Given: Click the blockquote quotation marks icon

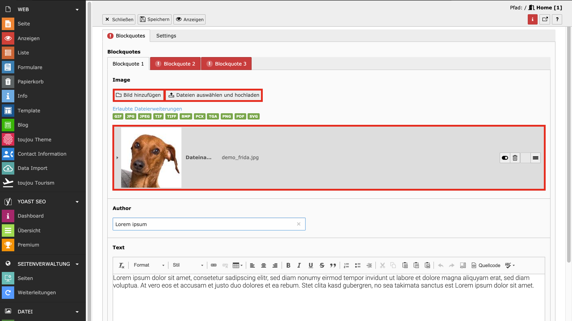Looking at the screenshot, I should coord(333,265).
